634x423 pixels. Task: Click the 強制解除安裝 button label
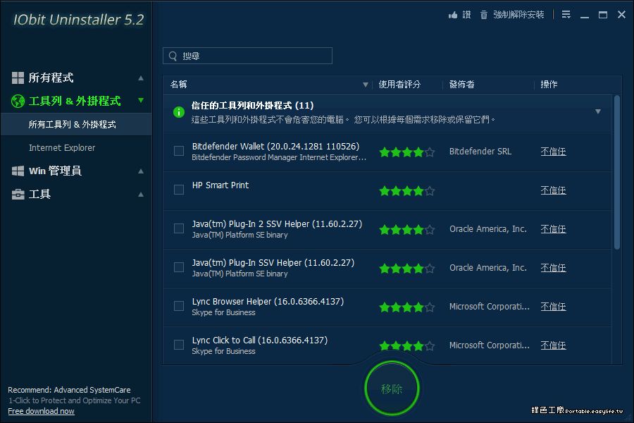tap(518, 15)
